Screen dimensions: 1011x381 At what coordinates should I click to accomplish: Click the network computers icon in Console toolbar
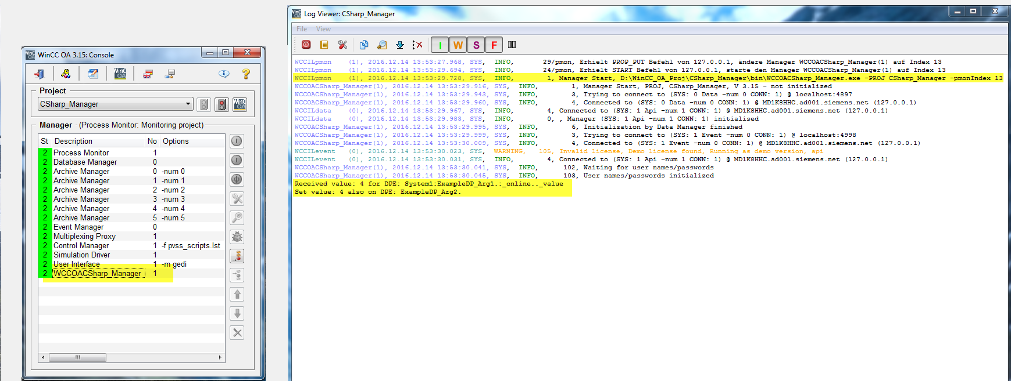click(170, 74)
